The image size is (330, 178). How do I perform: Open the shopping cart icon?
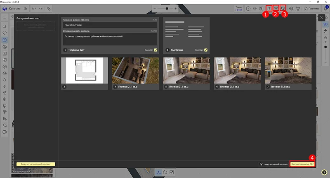coord(298,9)
